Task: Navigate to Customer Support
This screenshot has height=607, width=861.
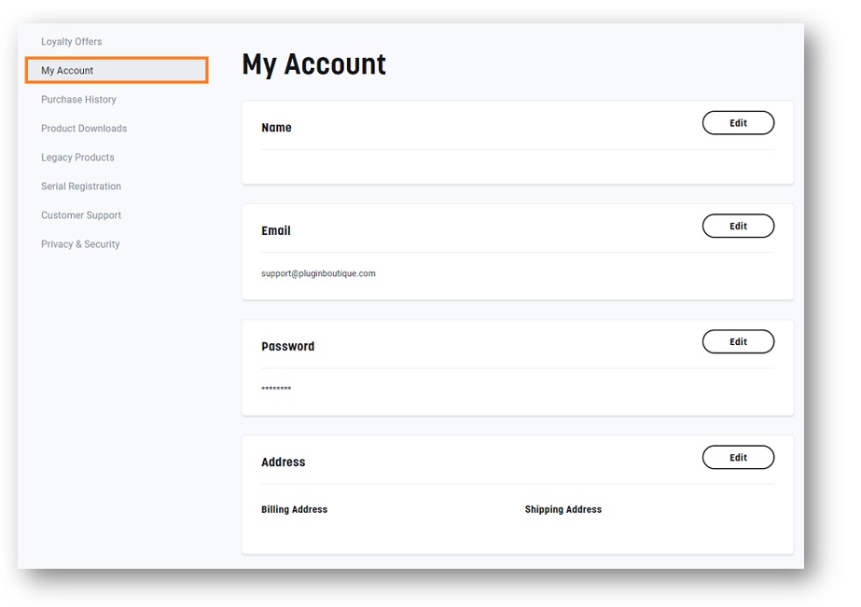Action: click(81, 215)
